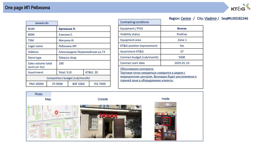This screenshot has width=256, height=143.
Task: Click the Address label
Action: pos(33,52)
